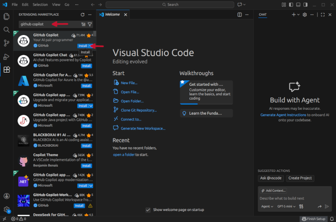Click the filter extensions funnel icon
Image resolution: width=336 pixels, height=222 pixels.
click(x=89, y=24)
